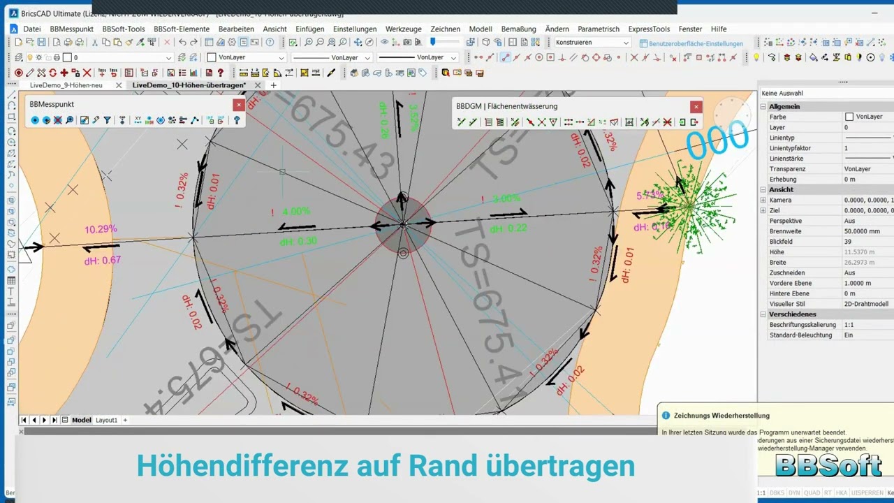894x503 pixels.
Task: Click the exit arrow icon in BBDGM toolbar
Action: click(x=694, y=122)
